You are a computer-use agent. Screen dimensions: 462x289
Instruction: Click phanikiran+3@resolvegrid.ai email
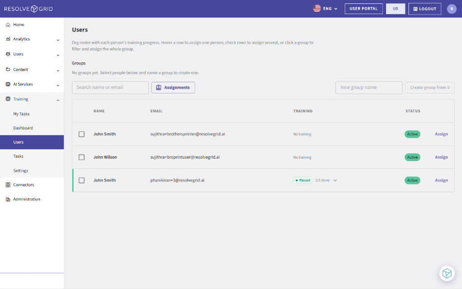[x=177, y=181]
